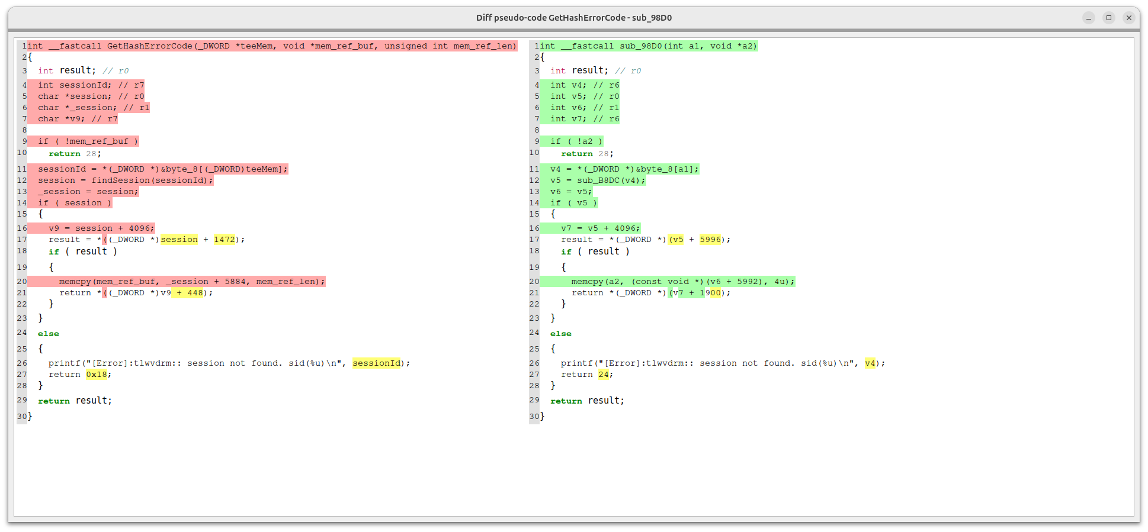
Task: Close the Diff pseudo-code window
Action: [1129, 18]
